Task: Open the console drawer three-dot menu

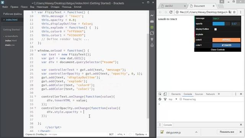Action: tap(160, 125)
